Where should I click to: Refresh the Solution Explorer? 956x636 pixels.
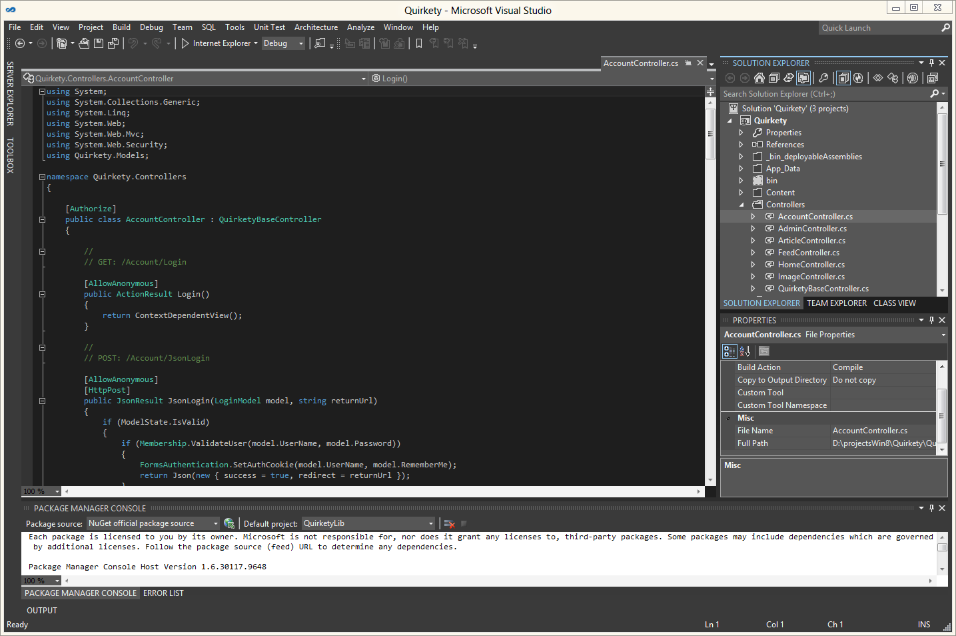(x=859, y=77)
